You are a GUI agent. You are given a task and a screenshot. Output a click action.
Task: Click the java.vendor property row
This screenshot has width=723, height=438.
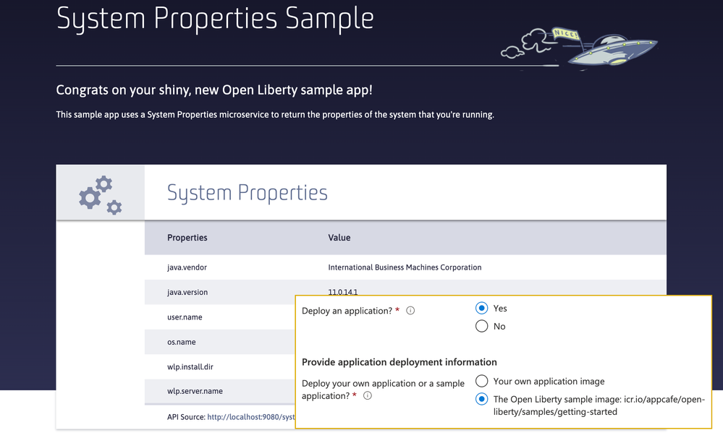(x=405, y=267)
